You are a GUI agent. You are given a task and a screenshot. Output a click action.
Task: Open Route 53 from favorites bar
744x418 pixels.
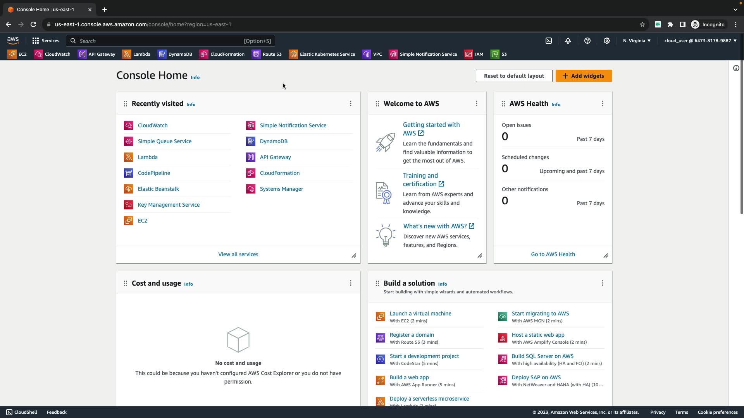[267, 54]
